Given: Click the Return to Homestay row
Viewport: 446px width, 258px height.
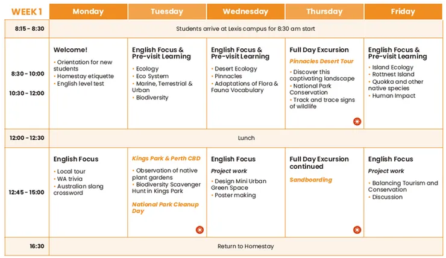Looking at the screenshot, I should [x=246, y=247].
